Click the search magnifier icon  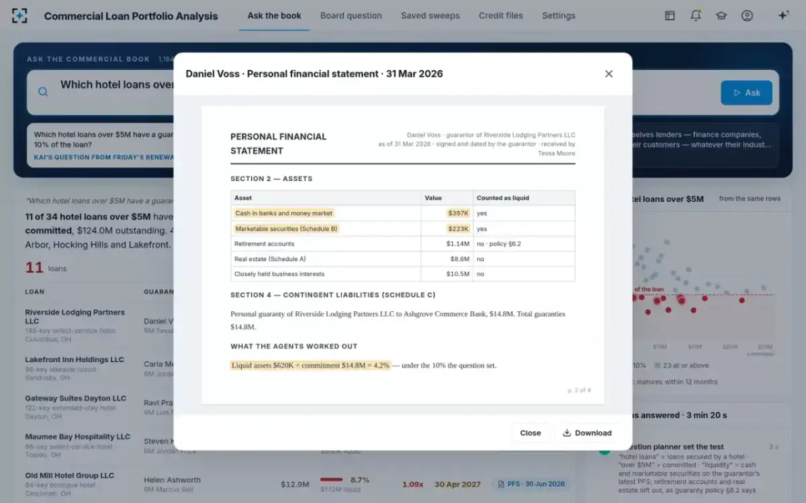(x=43, y=93)
